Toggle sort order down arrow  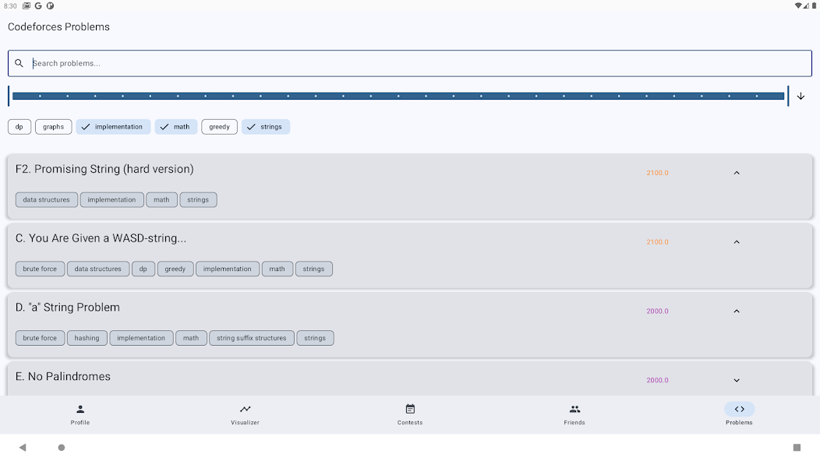click(x=801, y=97)
